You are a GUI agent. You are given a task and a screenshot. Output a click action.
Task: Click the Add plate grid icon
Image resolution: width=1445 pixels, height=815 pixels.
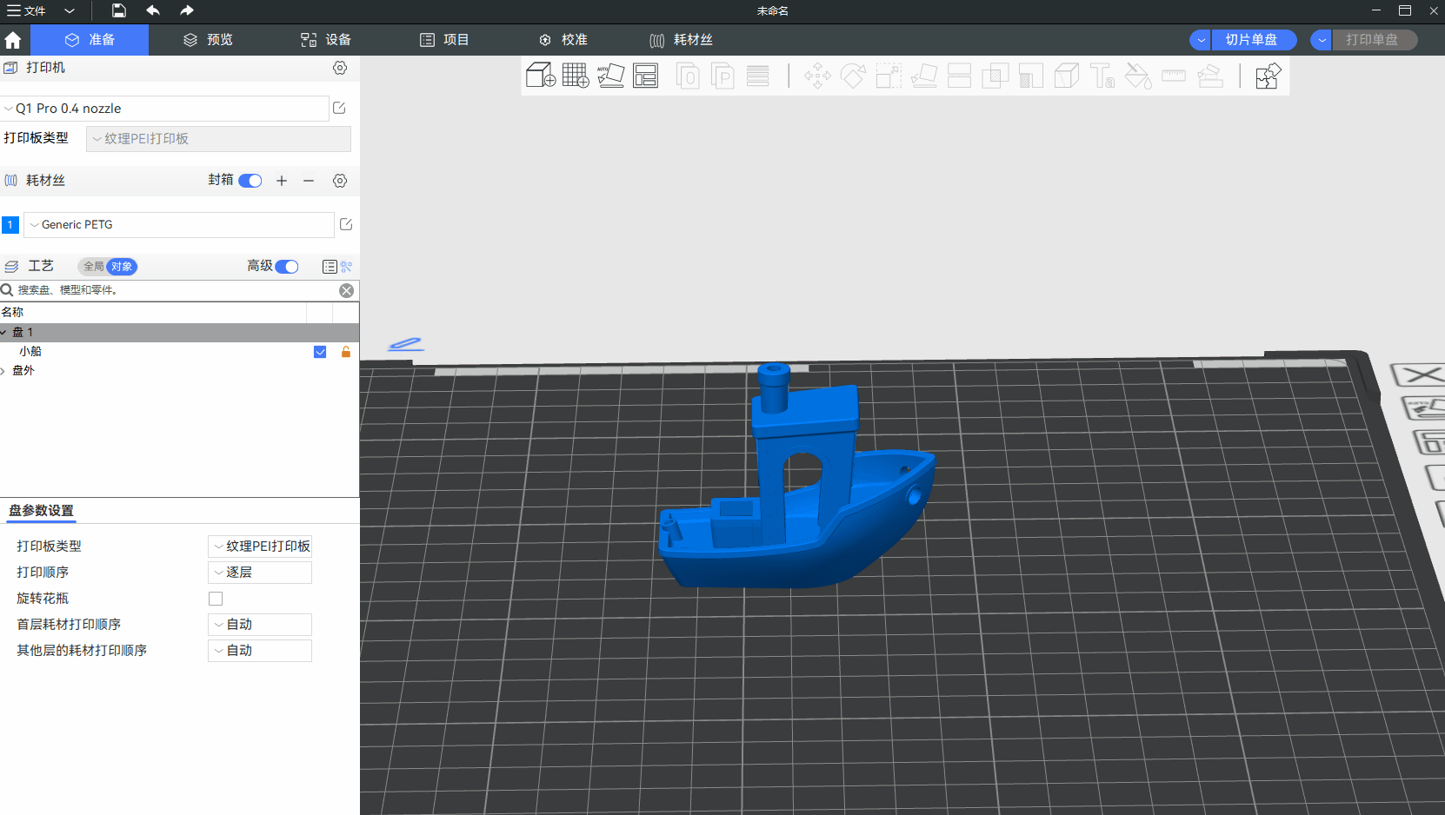(576, 76)
